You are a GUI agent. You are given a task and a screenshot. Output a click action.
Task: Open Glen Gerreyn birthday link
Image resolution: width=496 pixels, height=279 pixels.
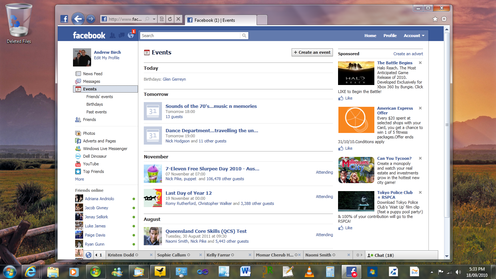point(174,79)
